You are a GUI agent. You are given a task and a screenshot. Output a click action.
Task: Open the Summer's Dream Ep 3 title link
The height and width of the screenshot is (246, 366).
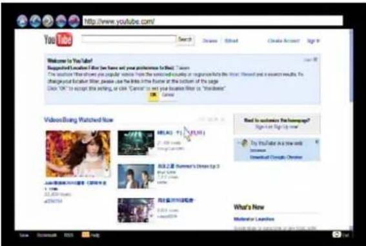(188, 166)
